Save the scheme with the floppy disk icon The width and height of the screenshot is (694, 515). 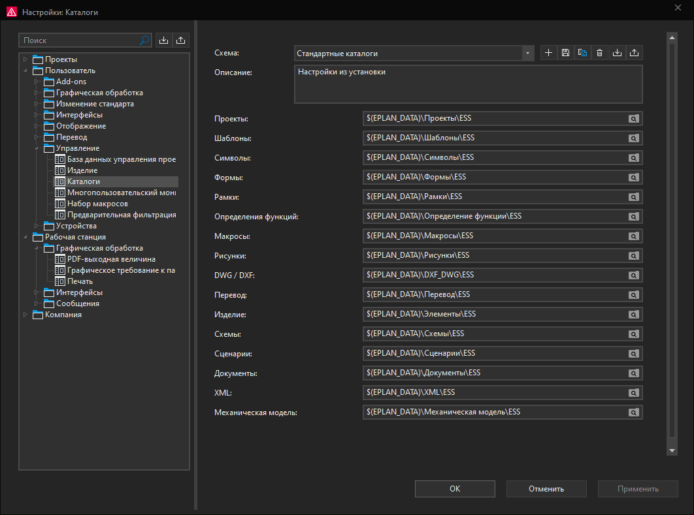[565, 53]
